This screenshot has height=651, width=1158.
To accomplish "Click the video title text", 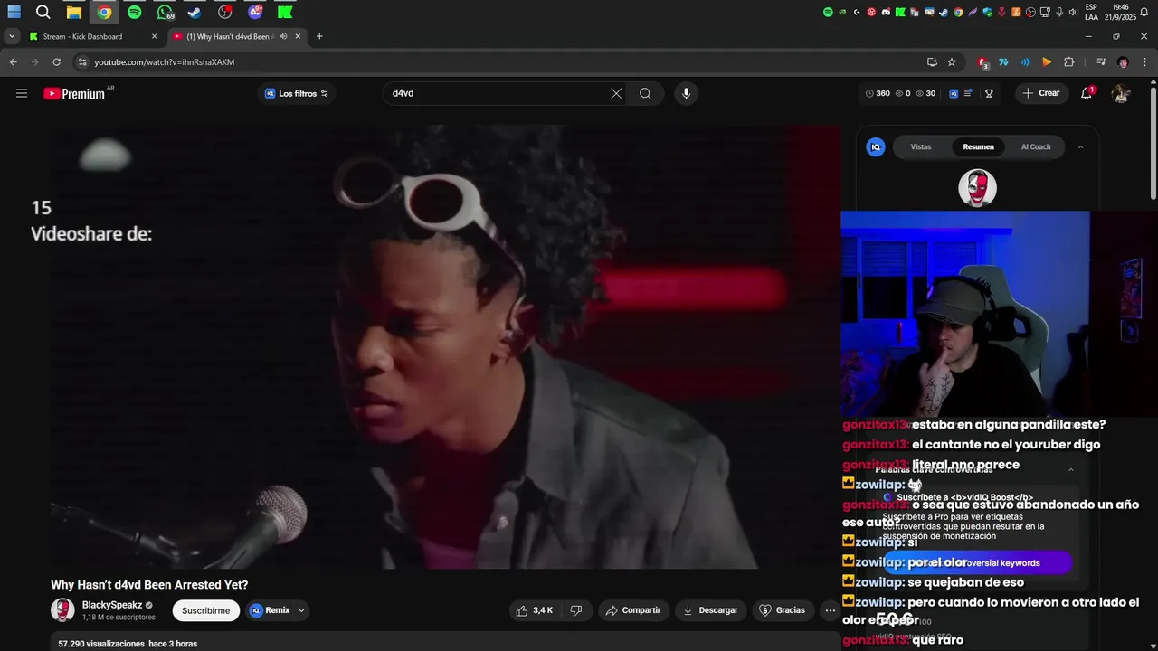I will (x=149, y=585).
